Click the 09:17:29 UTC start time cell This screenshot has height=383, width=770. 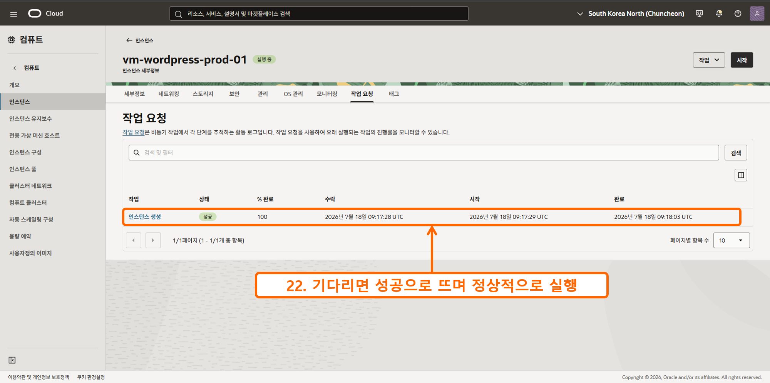pos(509,217)
